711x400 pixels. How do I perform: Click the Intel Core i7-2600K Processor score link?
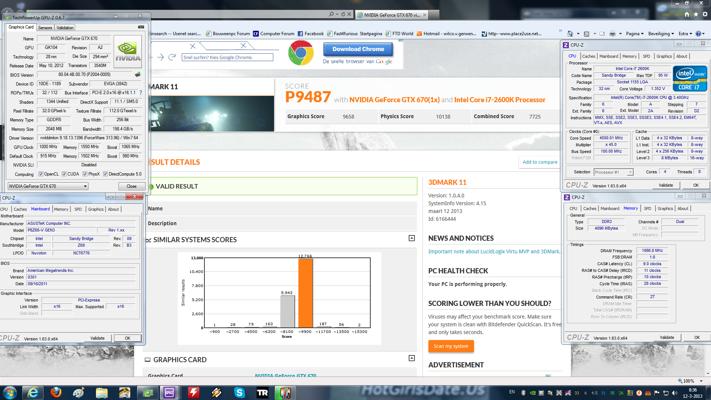[x=500, y=100]
